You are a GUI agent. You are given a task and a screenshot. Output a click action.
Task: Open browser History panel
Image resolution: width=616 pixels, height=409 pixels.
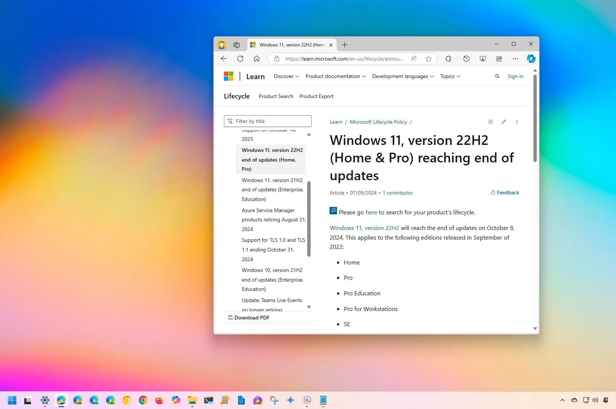coord(466,59)
